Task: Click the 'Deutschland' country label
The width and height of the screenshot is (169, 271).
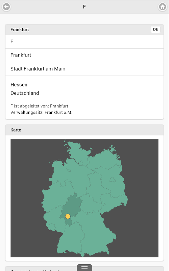Action: 25,93
